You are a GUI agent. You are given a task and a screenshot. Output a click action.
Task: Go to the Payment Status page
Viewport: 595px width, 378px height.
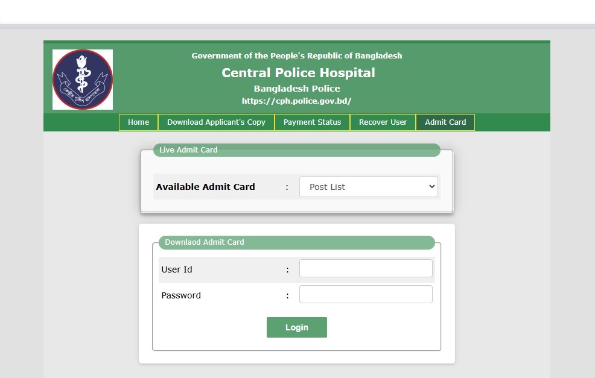pos(313,122)
